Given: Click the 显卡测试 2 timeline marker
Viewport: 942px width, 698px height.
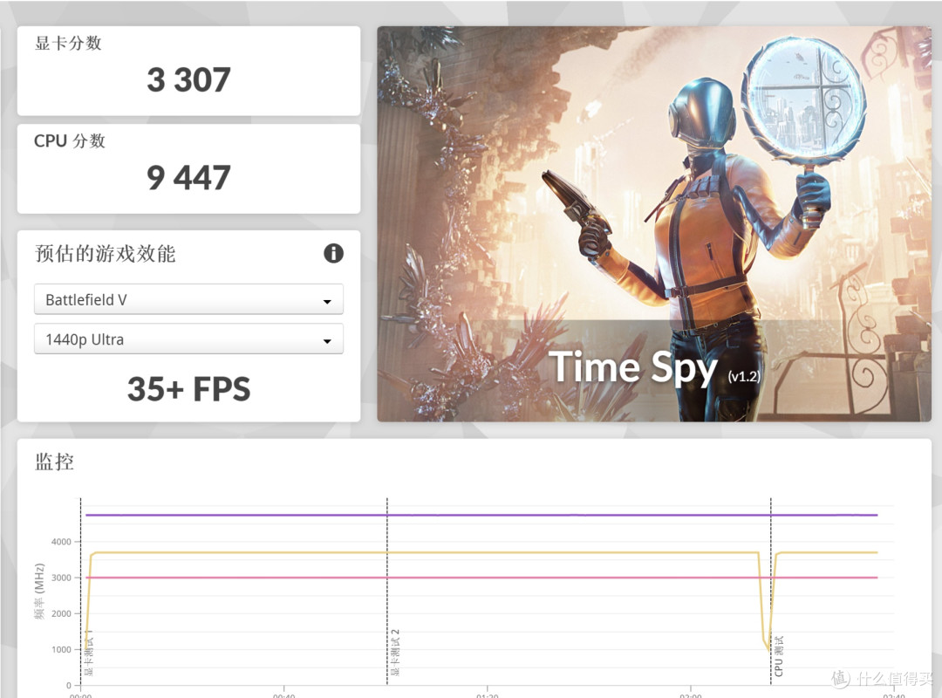Looking at the screenshot, I should point(395,653).
